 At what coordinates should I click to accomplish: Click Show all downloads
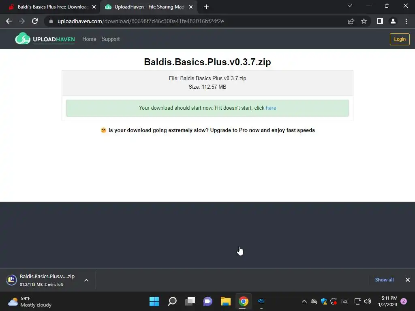click(x=384, y=280)
